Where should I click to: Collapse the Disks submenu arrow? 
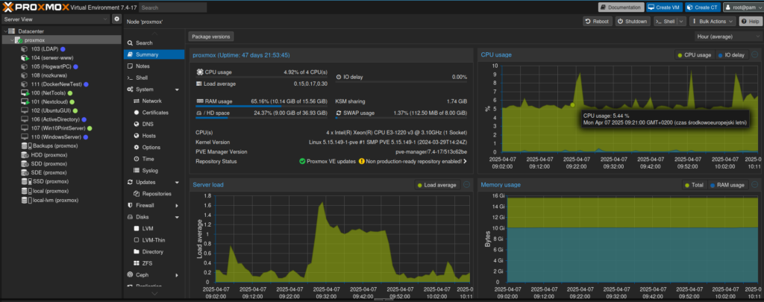pyautogui.click(x=177, y=217)
